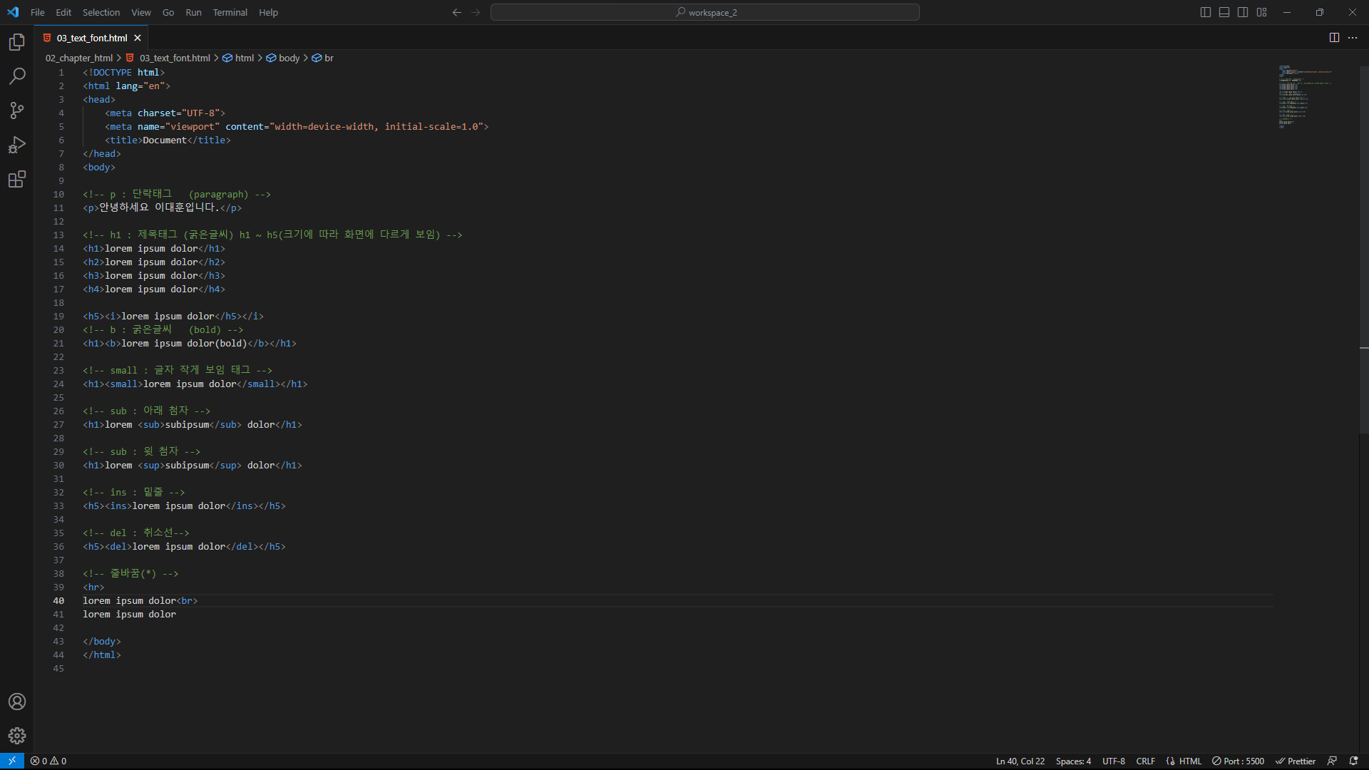Open the Source Control view
This screenshot has height=770, width=1369.
pos(17,111)
